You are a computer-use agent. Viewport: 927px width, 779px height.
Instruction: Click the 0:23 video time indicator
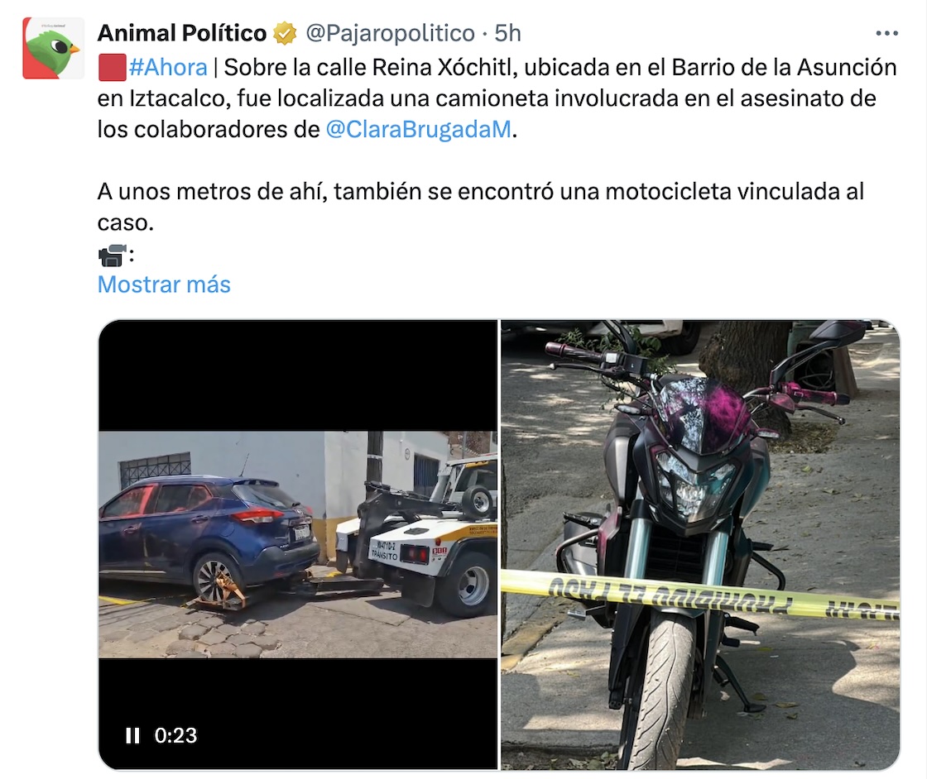tap(175, 735)
